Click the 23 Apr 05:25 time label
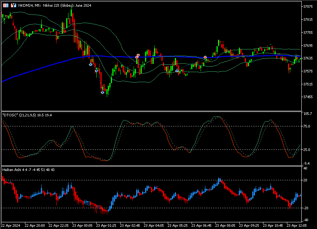Screen dimensions: 317x229 coord(177,226)
